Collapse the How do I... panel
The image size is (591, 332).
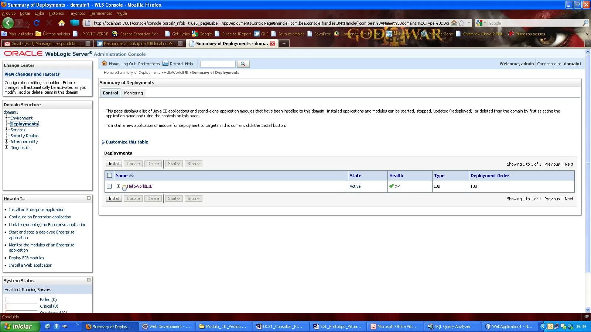pyautogui.click(x=89, y=198)
